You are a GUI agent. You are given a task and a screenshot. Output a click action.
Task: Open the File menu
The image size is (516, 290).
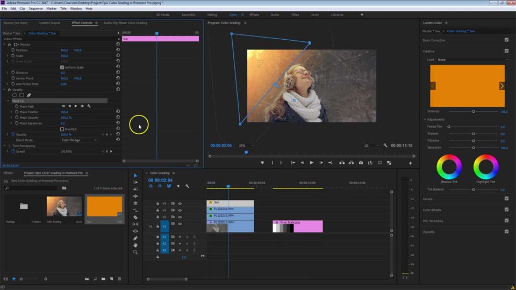point(4,9)
